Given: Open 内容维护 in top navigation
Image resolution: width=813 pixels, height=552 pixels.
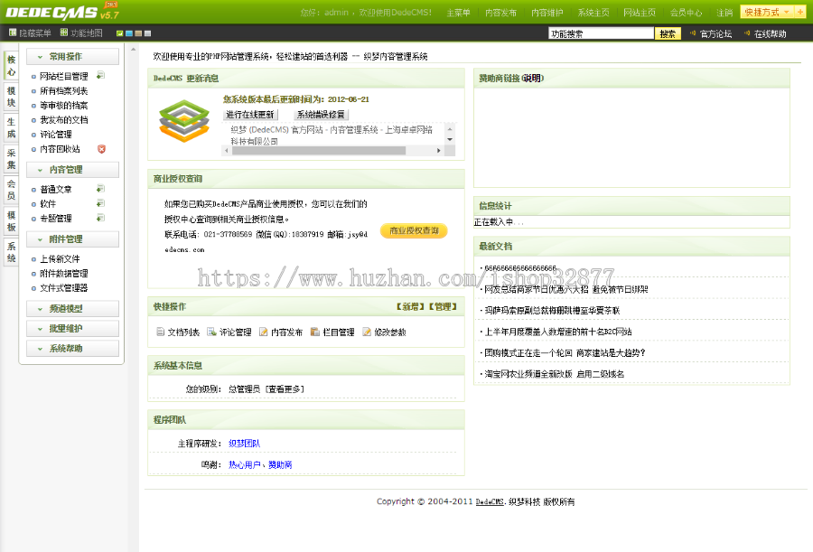Looking at the screenshot, I should [x=547, y=13].
